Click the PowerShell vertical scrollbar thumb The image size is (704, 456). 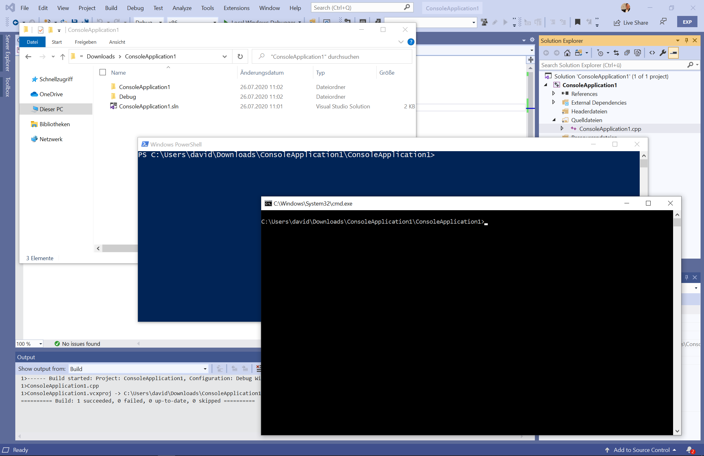pos(643,163)
